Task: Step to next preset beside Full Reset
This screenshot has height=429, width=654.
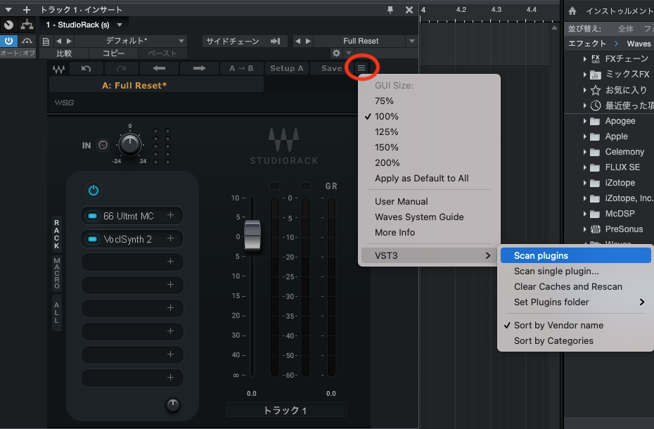Action: pos(308,41)
